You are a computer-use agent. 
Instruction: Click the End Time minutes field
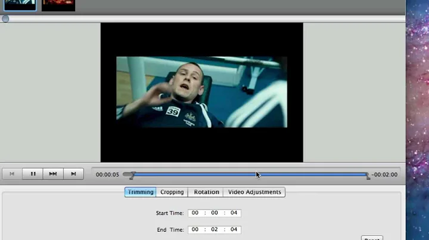[214, 229]
